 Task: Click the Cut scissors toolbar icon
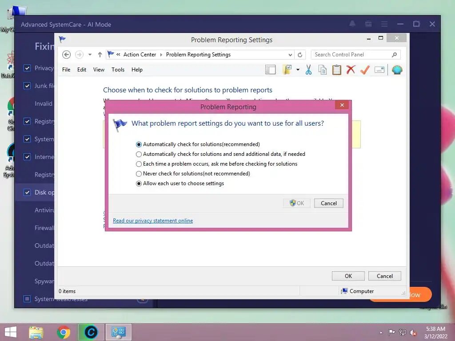(x=308, y=70)
